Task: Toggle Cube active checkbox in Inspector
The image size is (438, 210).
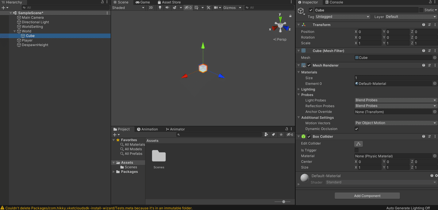Action: click(311, 10)
